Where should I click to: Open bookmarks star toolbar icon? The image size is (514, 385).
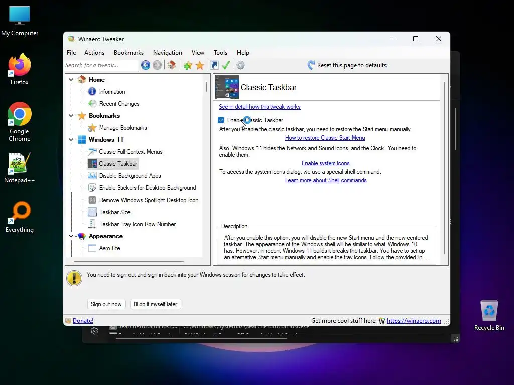(200, 65)
